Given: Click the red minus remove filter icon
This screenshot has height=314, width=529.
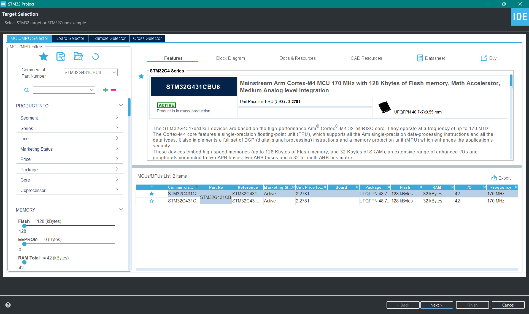Looking at the screenshot, I should point(113,90).
